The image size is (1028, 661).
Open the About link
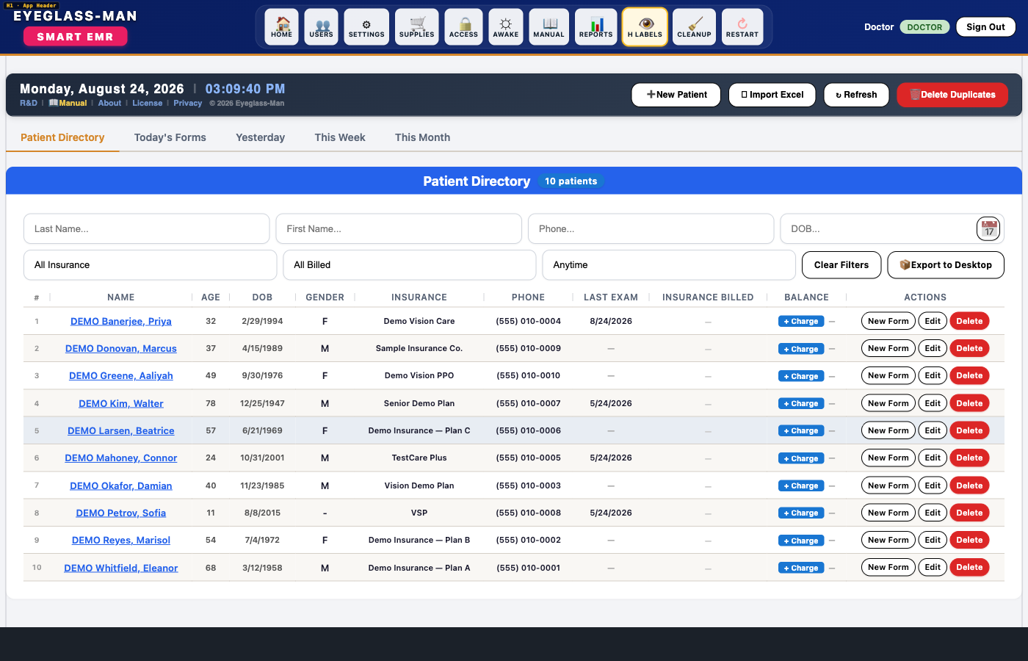[109, 104]
